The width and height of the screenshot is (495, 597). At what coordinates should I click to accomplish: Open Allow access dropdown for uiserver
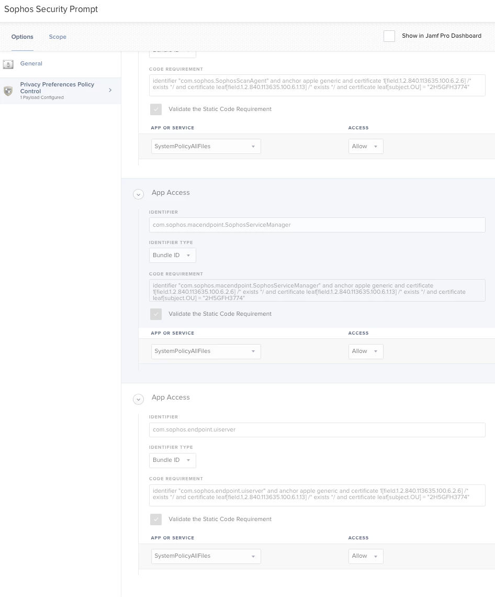(366, 556)
